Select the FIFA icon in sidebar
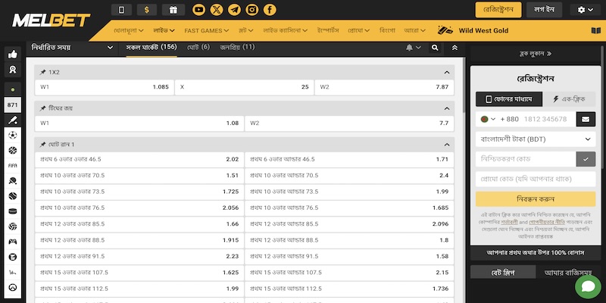The width and height of the screenshot is (606, 303). point(13,164)
